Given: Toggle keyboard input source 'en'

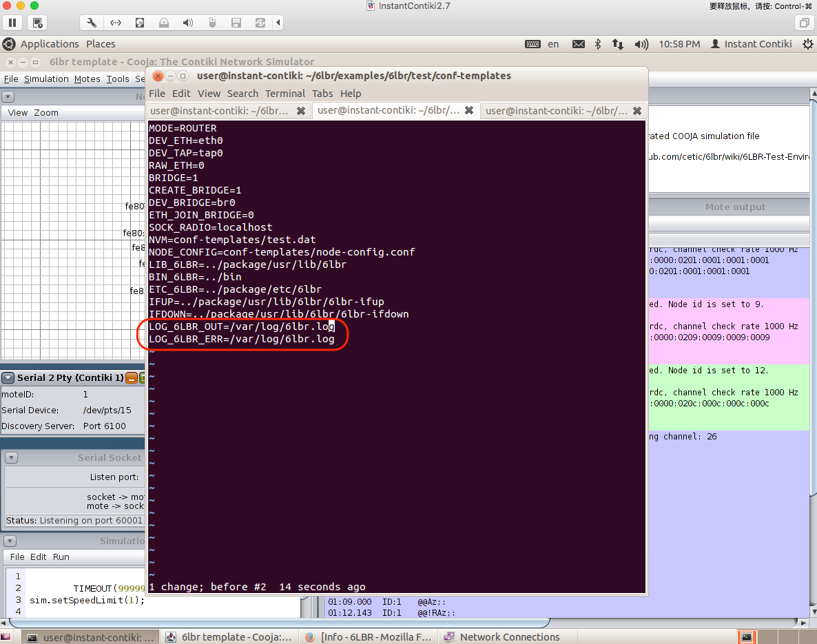Looking at the screenshot, I should [x=553, y=44].
